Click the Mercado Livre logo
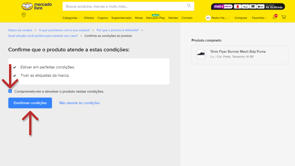Image resolution: width=295 pixels, height=166 pixels. pyautogui.click(x=37, y=6)
